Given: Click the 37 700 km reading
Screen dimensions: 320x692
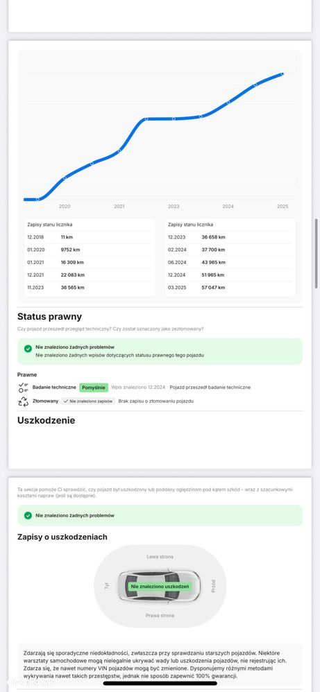Looking at the screenshot, I should [213, 250].
